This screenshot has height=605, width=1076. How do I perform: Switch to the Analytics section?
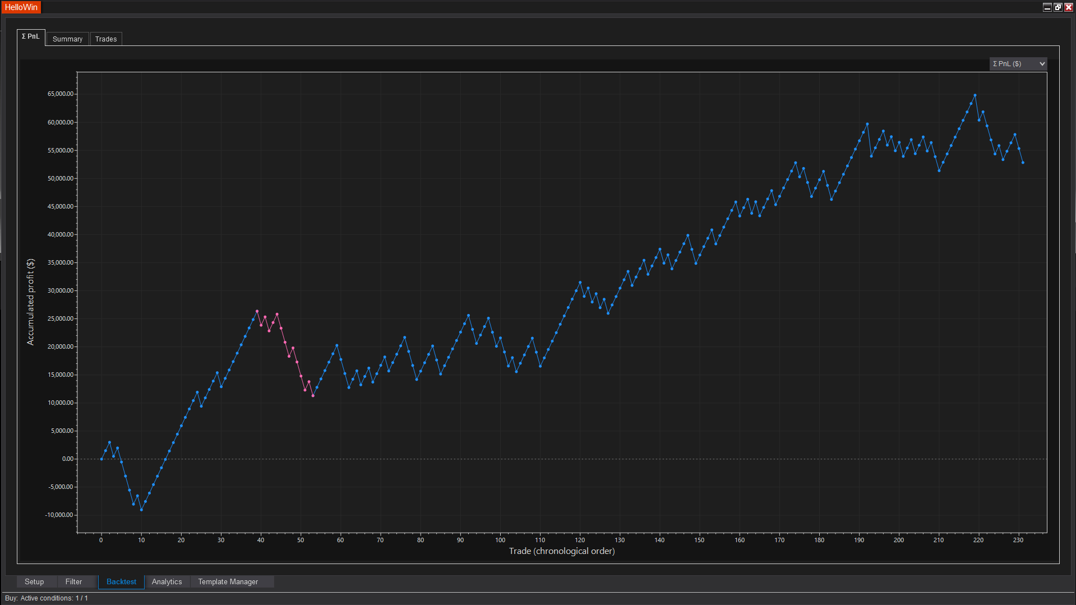167,581
